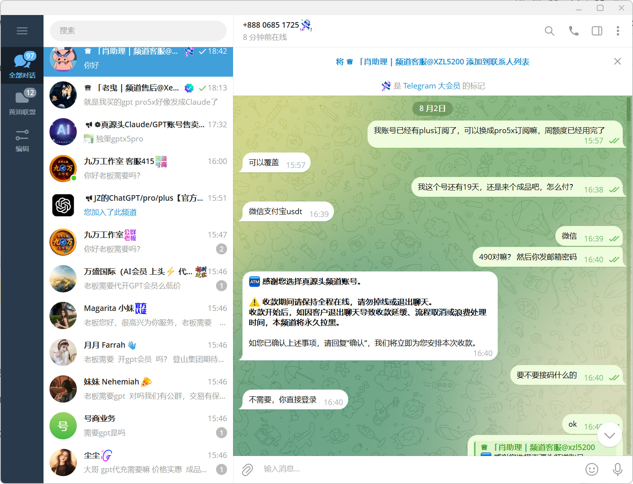Open the 九万工作室 公群老板 chat
This screenshot has height=484, width=633.
click(x=138, y=242)
